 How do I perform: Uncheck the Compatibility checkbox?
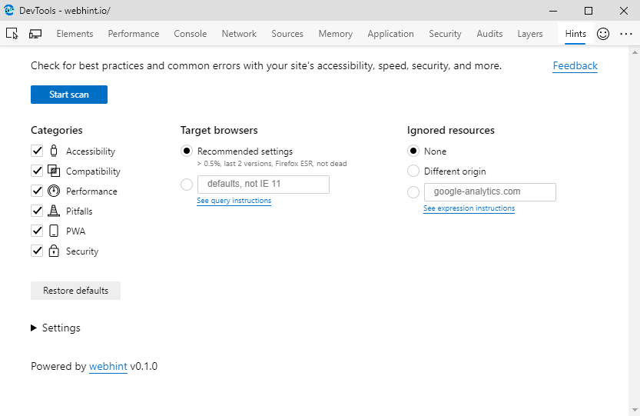coord(37,171)
